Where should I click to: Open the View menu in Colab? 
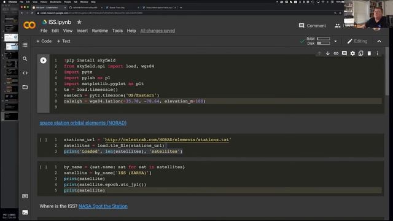(x=68, y=31)
